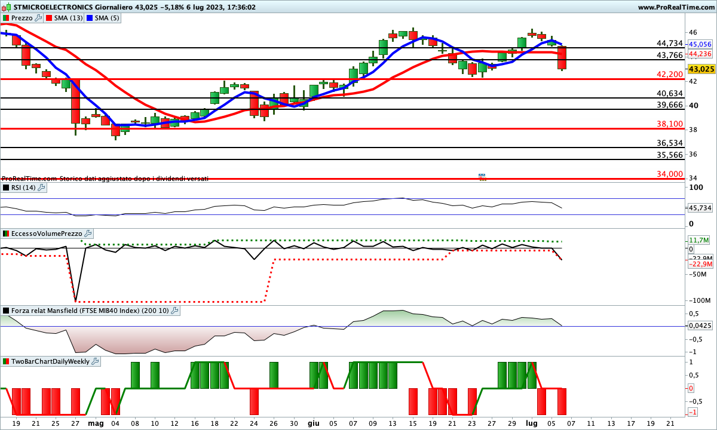This screenshot has height=430, width=717.
Task: Click the green-red Prezzo indicator icon
Action: click(6, 18)
